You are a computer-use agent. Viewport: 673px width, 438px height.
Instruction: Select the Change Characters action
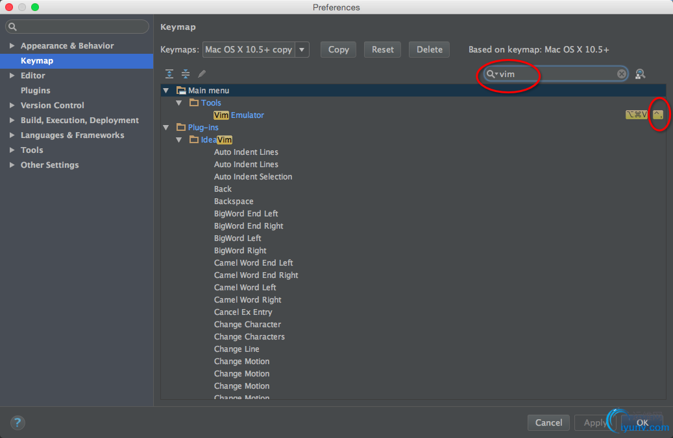pyautogui.click(x=249, y=337)
